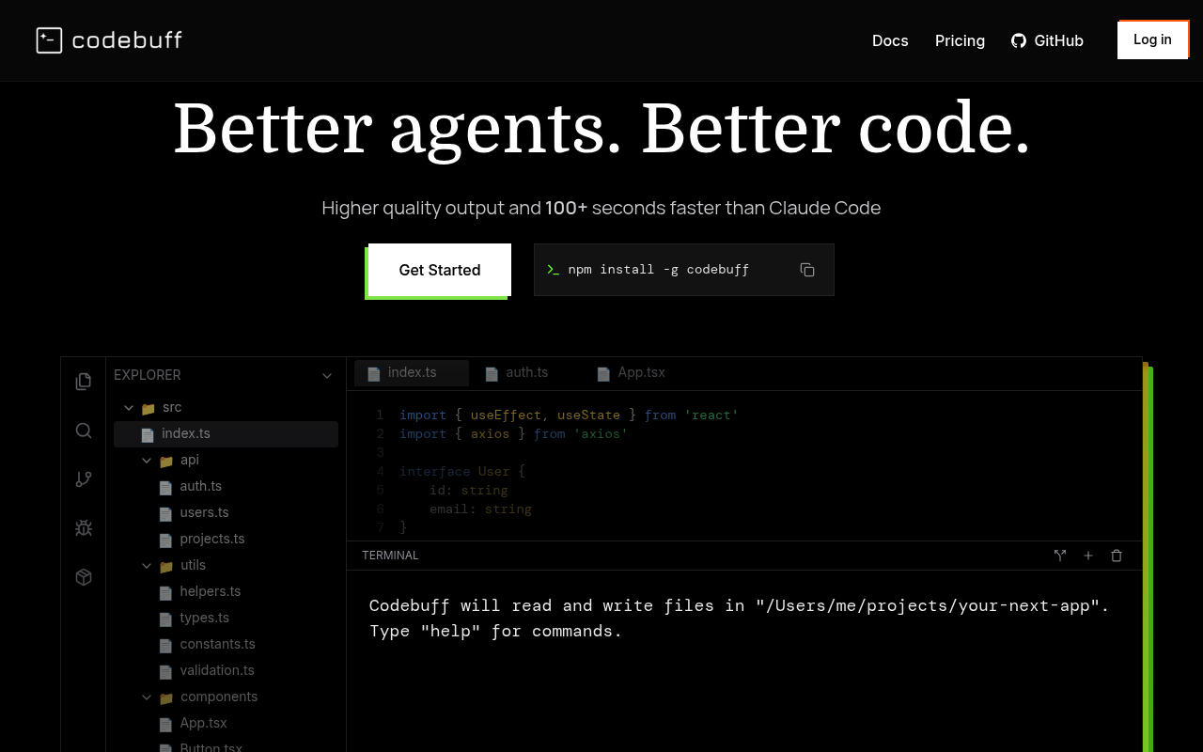
Task: Switch to the auth.ts editor tab
Action: (x=517, y=373)
